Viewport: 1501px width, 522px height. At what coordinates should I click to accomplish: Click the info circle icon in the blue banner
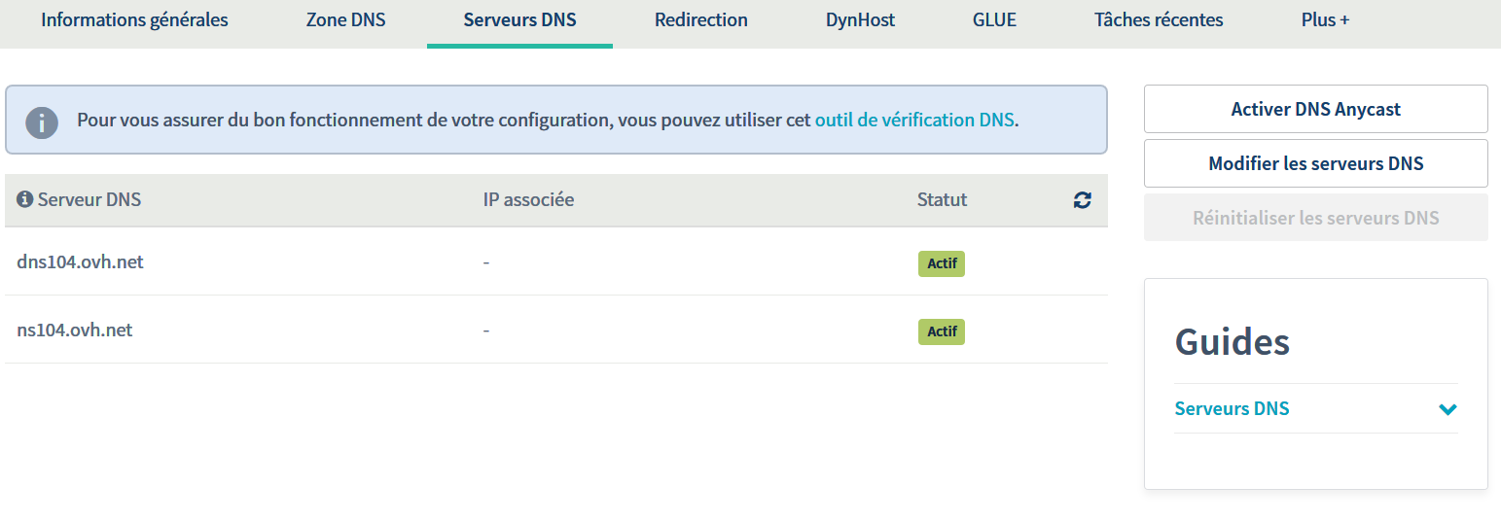point(42,122)
